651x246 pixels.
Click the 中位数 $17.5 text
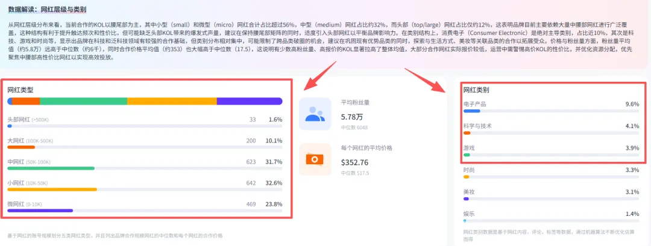coord(355,173)
